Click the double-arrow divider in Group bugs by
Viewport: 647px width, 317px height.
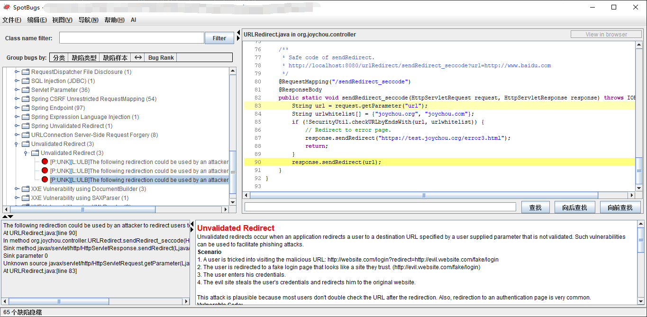(138, 57)
